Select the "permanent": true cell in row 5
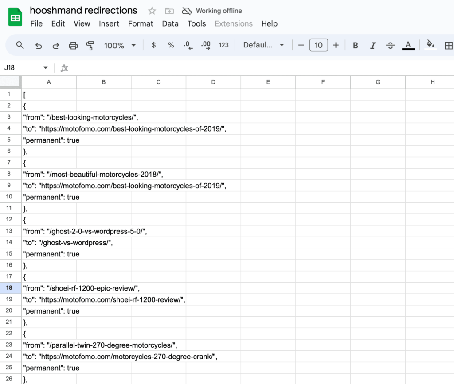Screen dimensions: 454x384 49,140
